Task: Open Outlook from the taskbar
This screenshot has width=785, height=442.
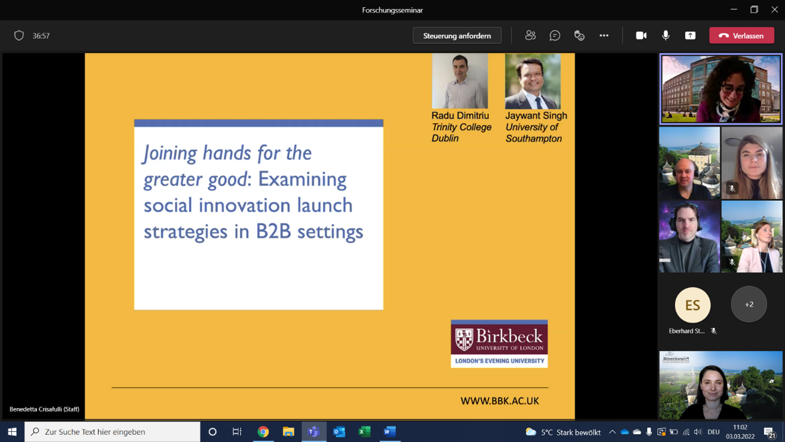Action: [339, 432]
